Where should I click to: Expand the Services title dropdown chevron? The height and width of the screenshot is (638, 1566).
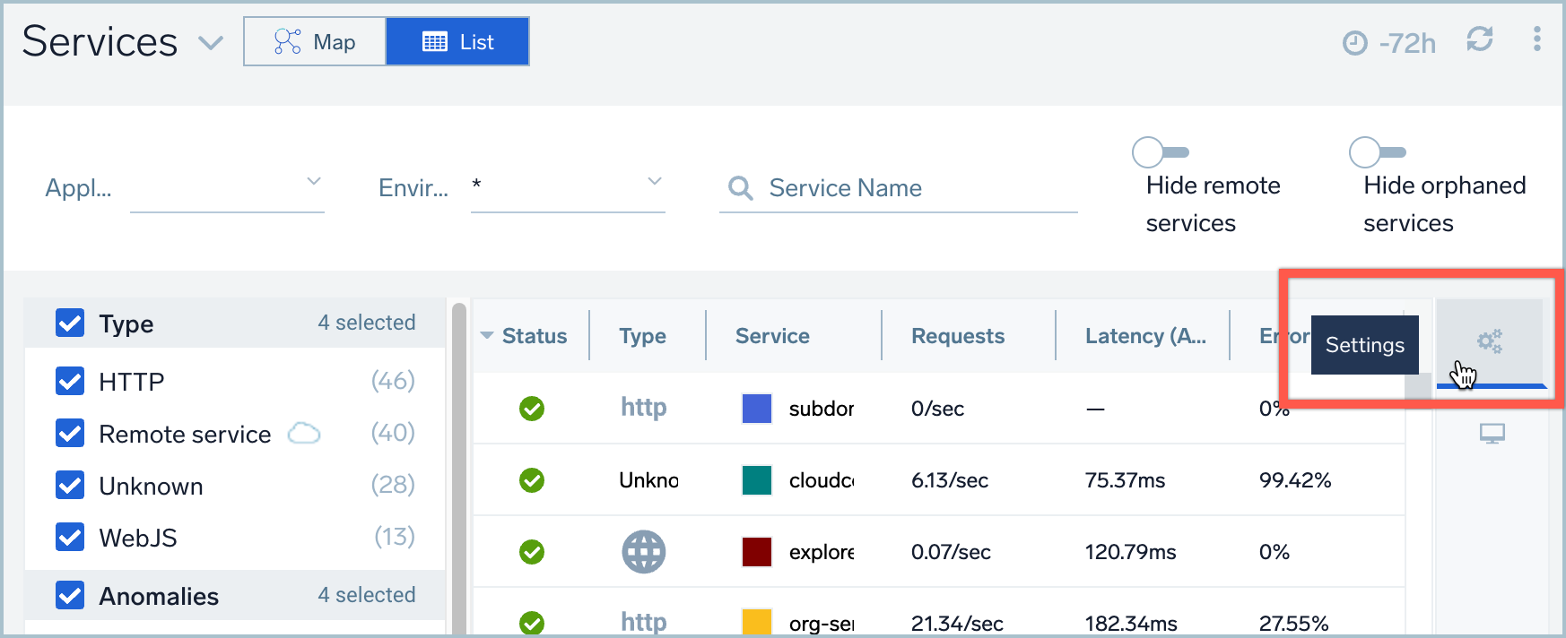(x=211, y=43)
